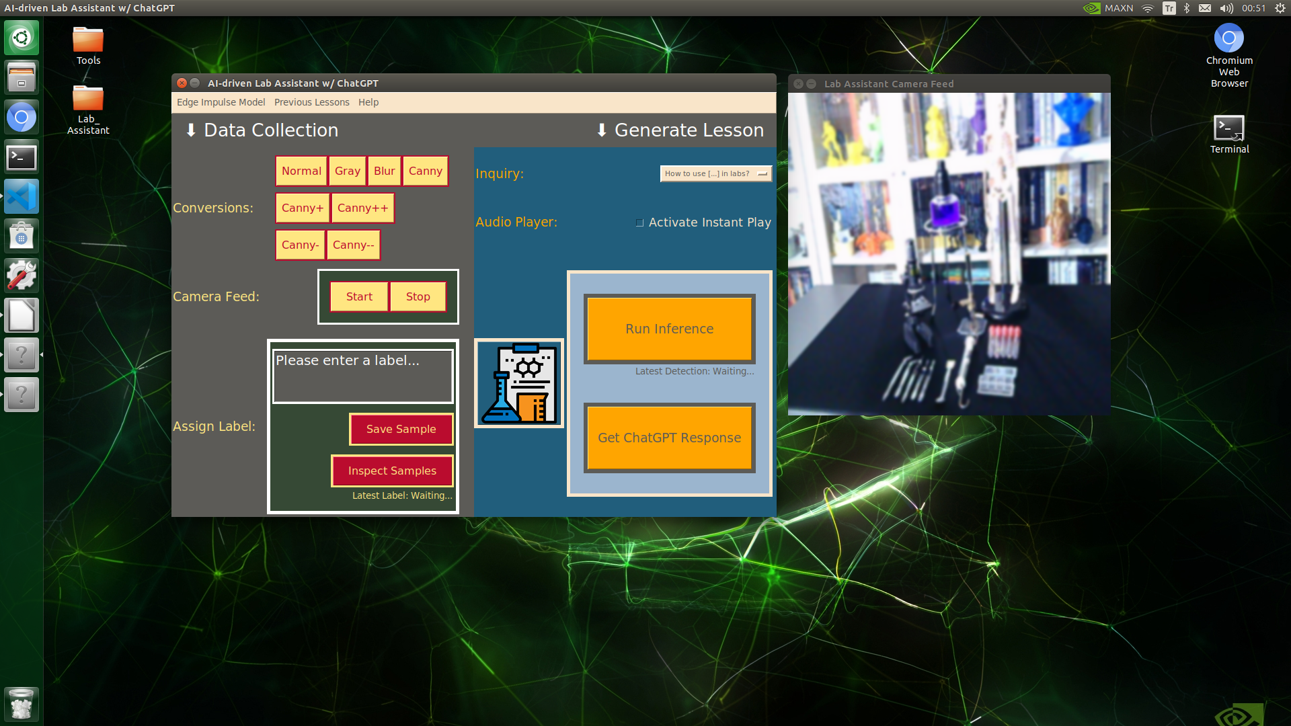Apply the Canny conversion
Viewport: 1291px width, 726px height.
tap(426, 171)
